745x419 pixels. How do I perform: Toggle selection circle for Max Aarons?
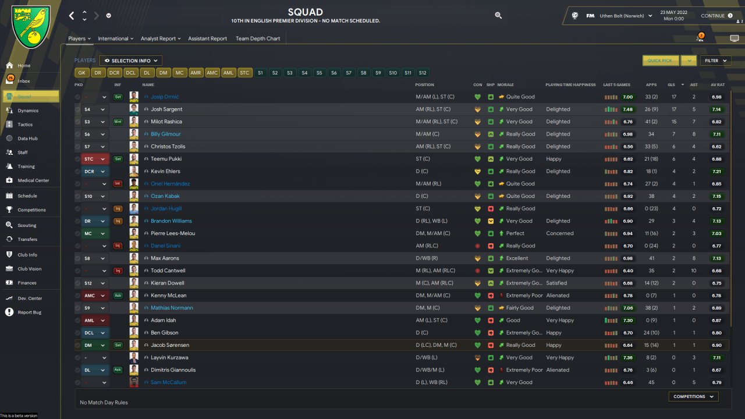[x=77, y=258]
